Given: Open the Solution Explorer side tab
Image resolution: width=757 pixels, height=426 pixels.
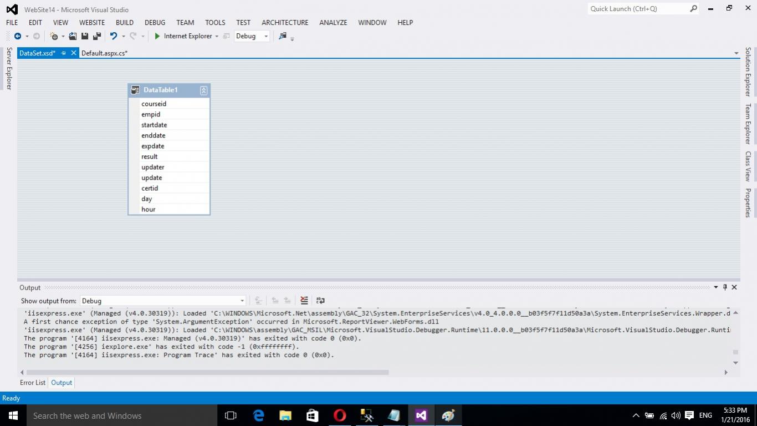Looking at the screenshot, I should pos(748,72).
